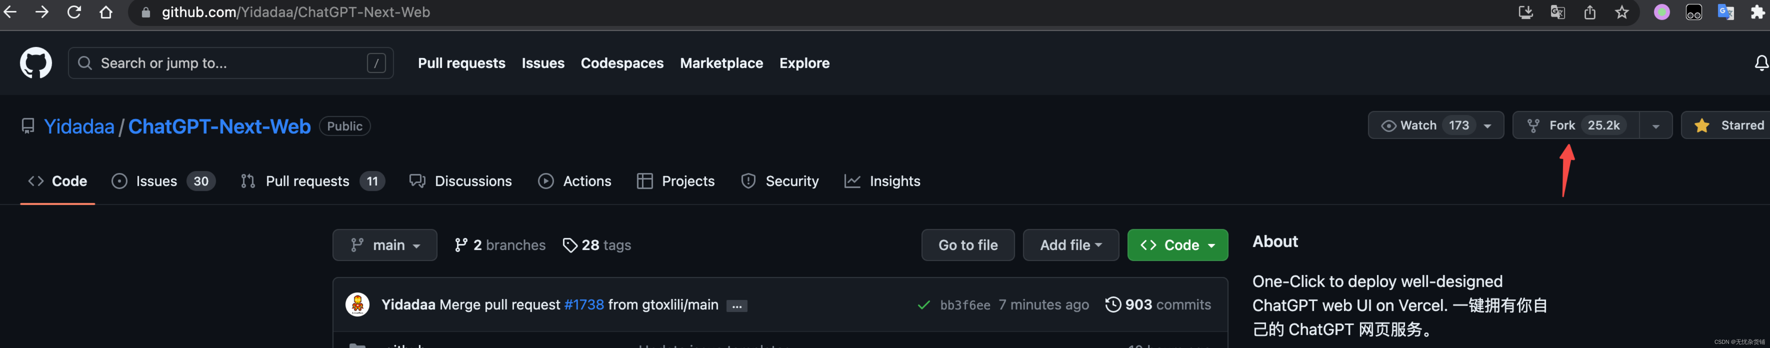Screen dimensions: 1770x348
Task: Go forward with the browser forward arrow
Action: [x=42, y=12]
